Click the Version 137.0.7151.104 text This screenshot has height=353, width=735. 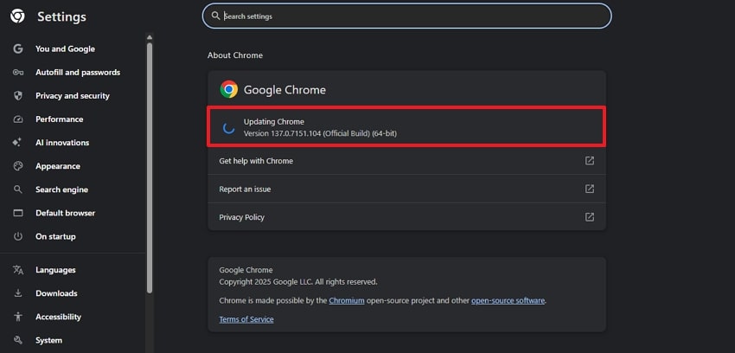click(320, 133)
